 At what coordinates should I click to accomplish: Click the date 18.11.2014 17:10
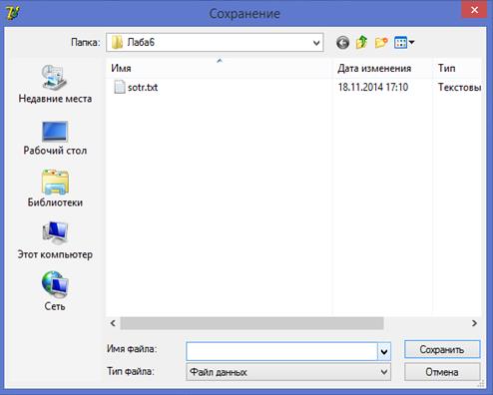coord(373,87)
